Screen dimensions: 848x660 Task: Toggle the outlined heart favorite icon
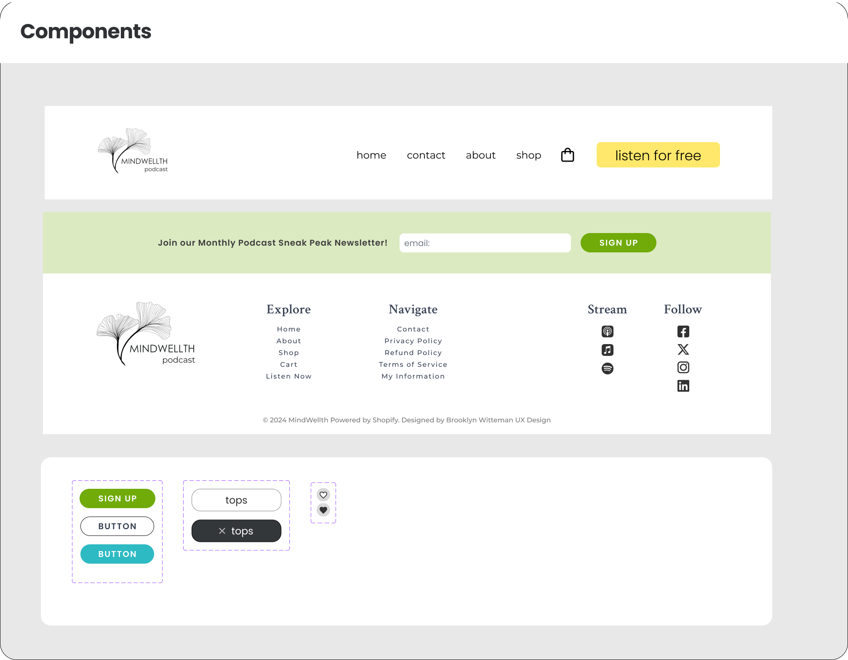tap(323, 495)
